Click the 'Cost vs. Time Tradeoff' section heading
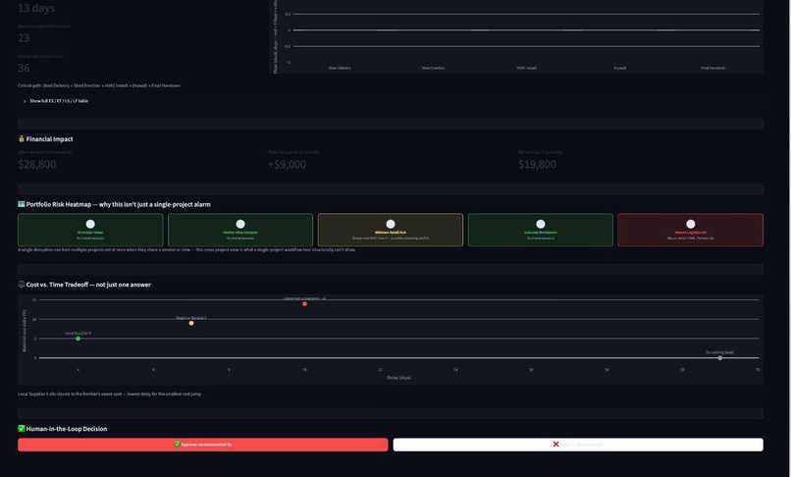 click(88, 285)
